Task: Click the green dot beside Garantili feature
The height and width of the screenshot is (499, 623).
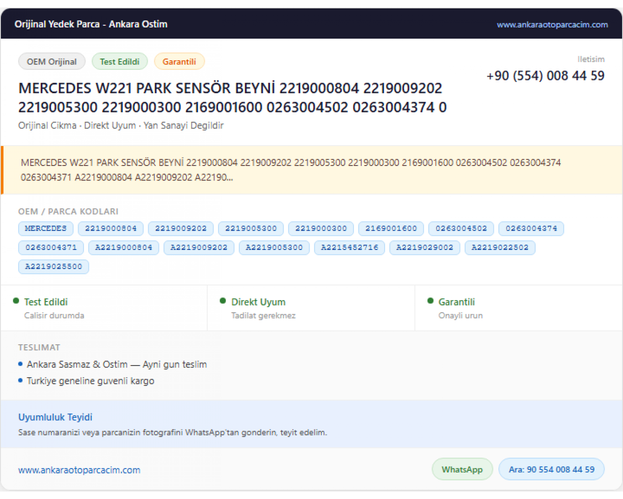Action: coord(430,301)
